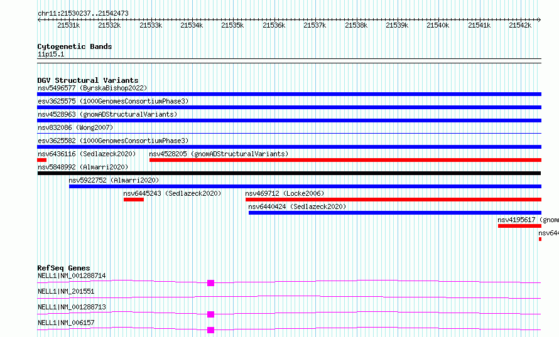Open esv3625575 (1000GenomesConsortiumPhase3) variant
Image resolution: width=559 pixels, height=337 pixels.
(x=113, y=101)
